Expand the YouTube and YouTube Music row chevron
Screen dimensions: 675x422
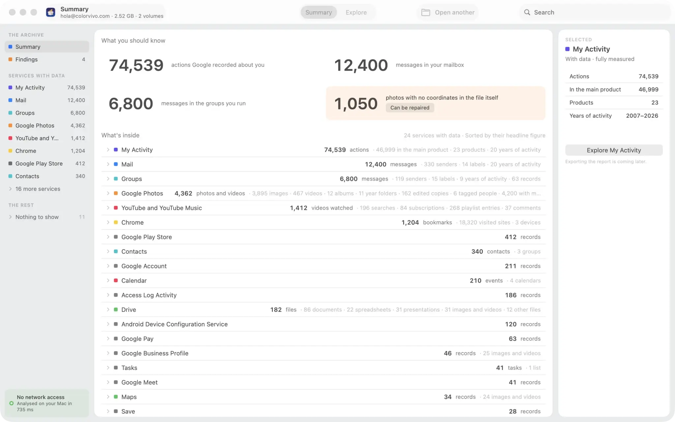click(108, 208)
